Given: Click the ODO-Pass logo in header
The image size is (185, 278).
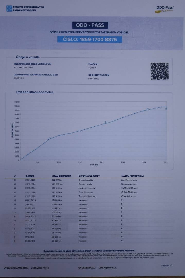Looking at the screenshot, I should point(164,10).
